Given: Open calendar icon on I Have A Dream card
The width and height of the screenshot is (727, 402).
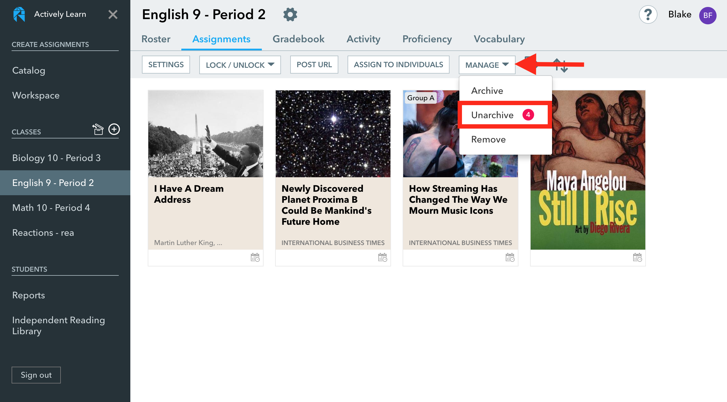Looking at the screenshot, I should click(255, 257).
